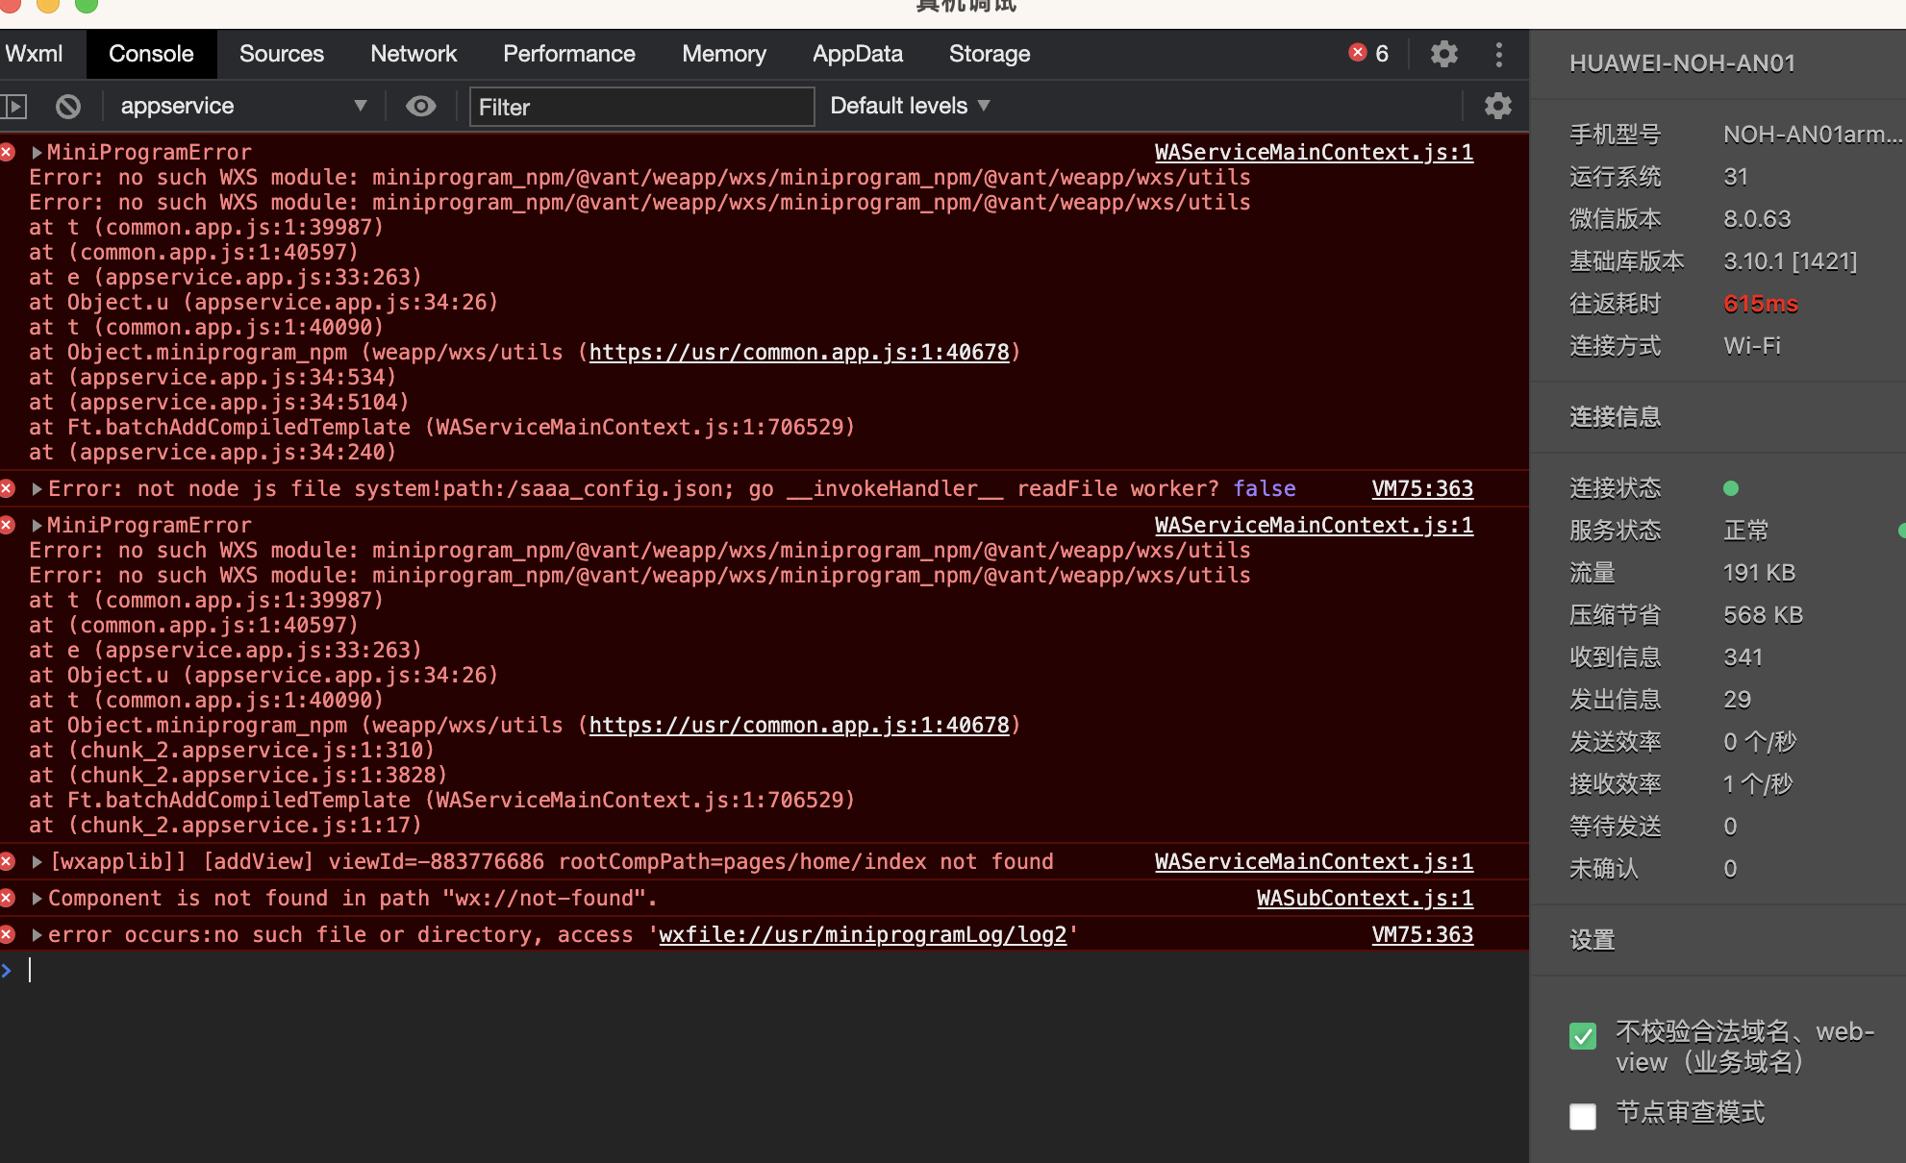Open the three-dot more options menu

[1498, 54]
